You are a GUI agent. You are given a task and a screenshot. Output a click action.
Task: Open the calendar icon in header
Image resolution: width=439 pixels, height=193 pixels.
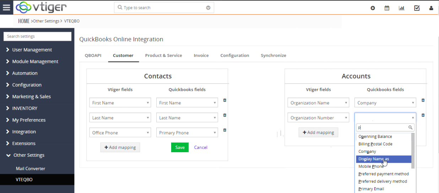tap(387, 8)
